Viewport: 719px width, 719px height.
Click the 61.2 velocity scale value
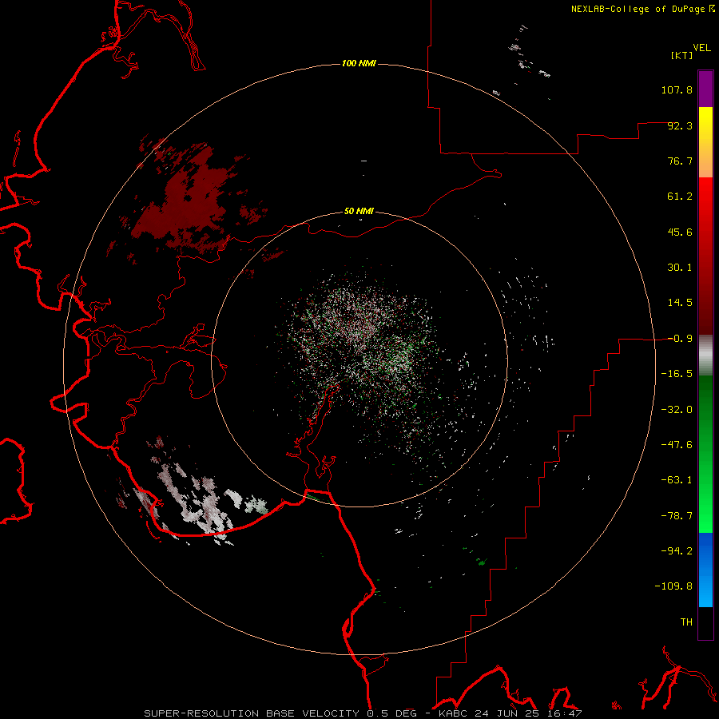pos(680,197)
